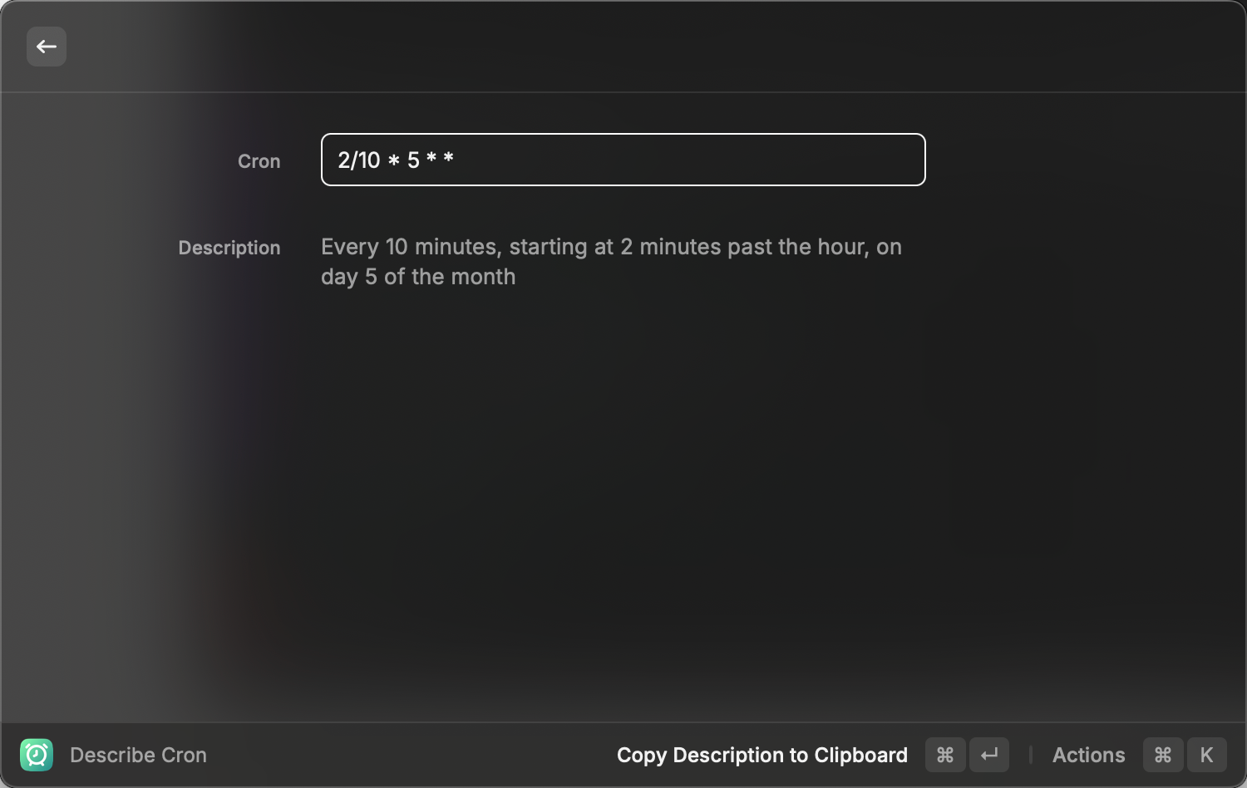1247x788 pixels.
Task: Open the Actions menu
Action: coord(1088,755)
